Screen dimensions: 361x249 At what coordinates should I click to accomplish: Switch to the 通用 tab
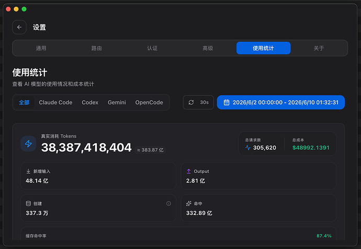point(41,48)
